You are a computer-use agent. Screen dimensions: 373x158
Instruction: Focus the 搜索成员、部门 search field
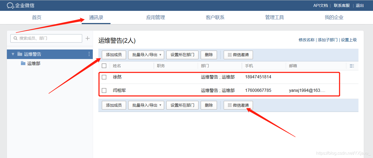click(x=46, y=38)
